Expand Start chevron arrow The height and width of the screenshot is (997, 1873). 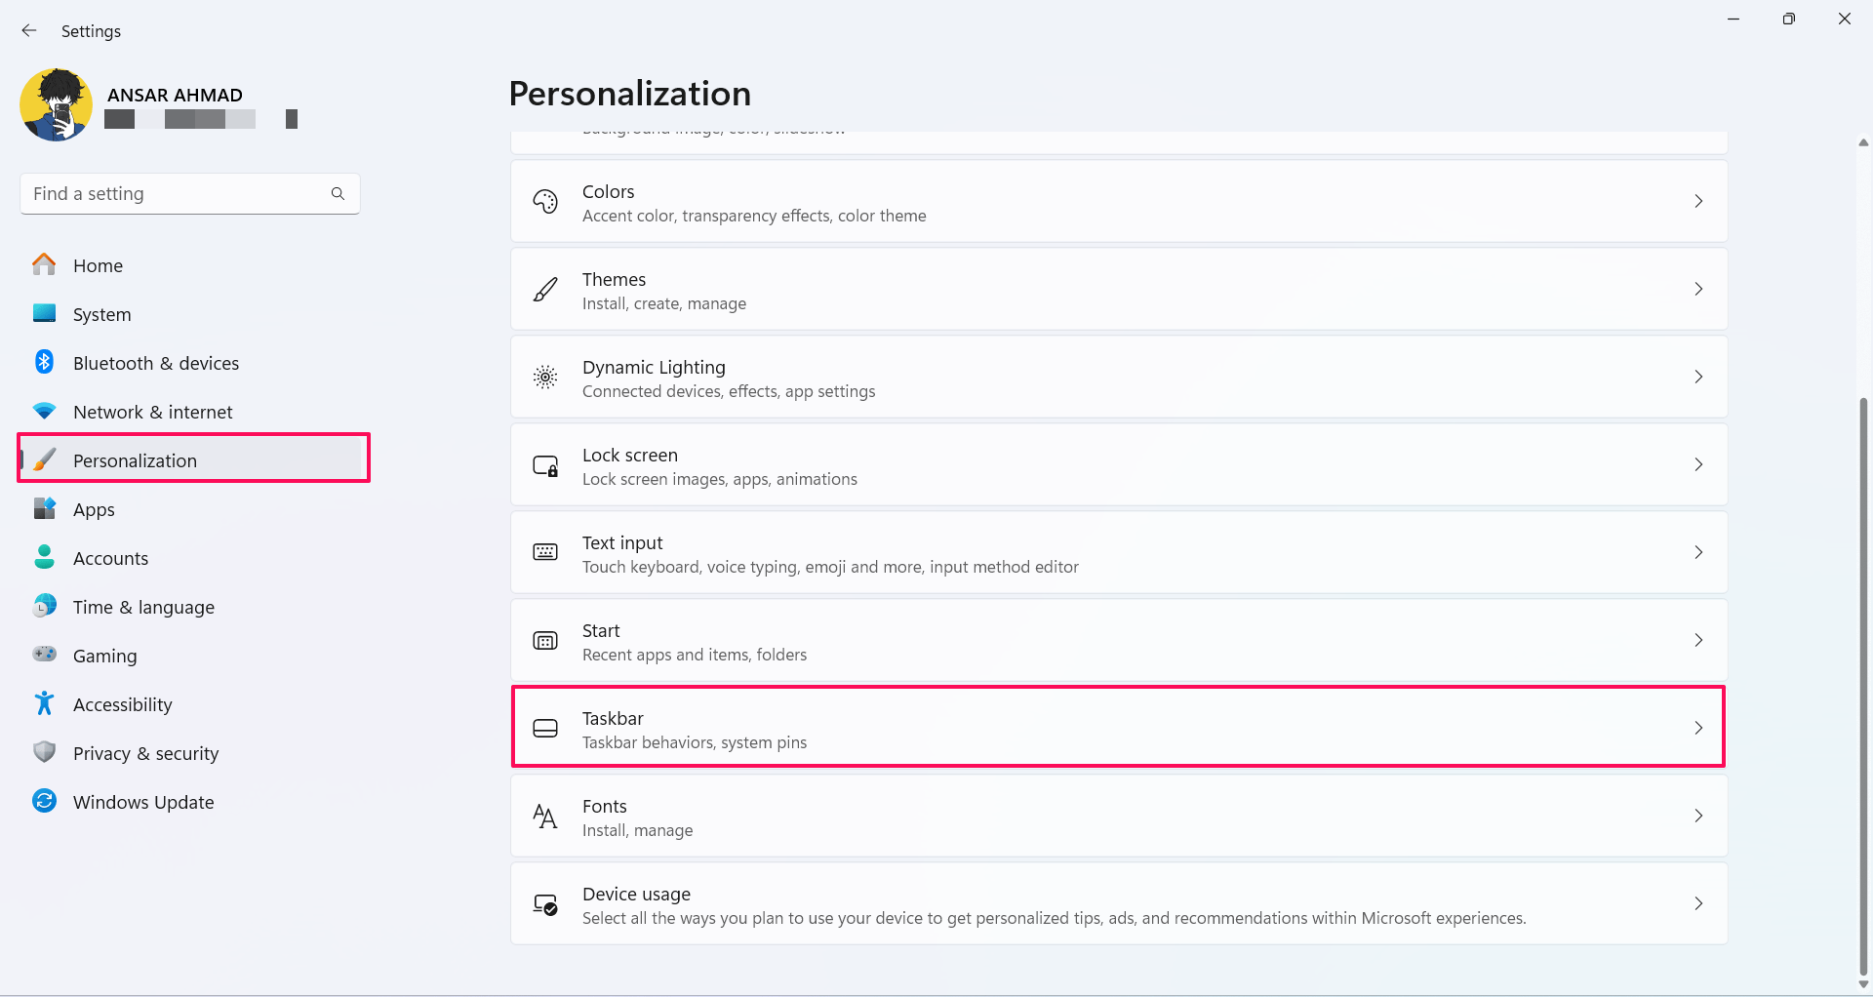(x=1698, y=640)
